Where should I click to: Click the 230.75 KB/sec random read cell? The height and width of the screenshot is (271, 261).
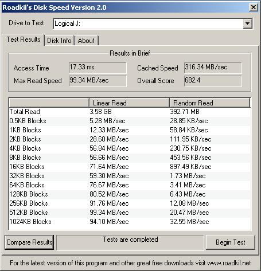[x=190, y=148]
